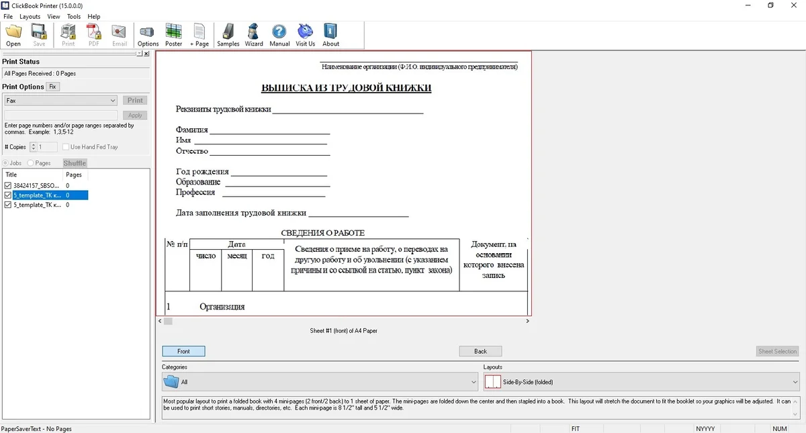Toggle checkbox for 38424157_SBSO job
Image resolution: width=806 pixels, height=433 pixels.
point(8,185)
